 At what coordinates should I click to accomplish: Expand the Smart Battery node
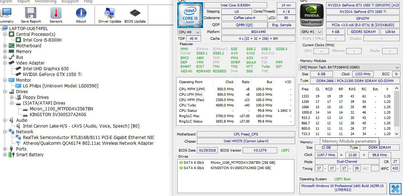coord(5,154)
